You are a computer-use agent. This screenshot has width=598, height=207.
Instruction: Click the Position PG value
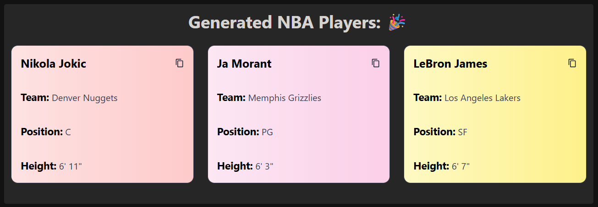coord(267,133)
